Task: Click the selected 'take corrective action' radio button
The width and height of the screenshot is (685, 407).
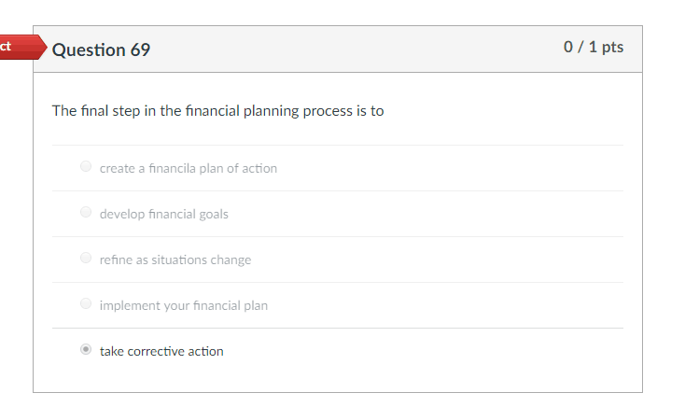Action: pos(86,350)
